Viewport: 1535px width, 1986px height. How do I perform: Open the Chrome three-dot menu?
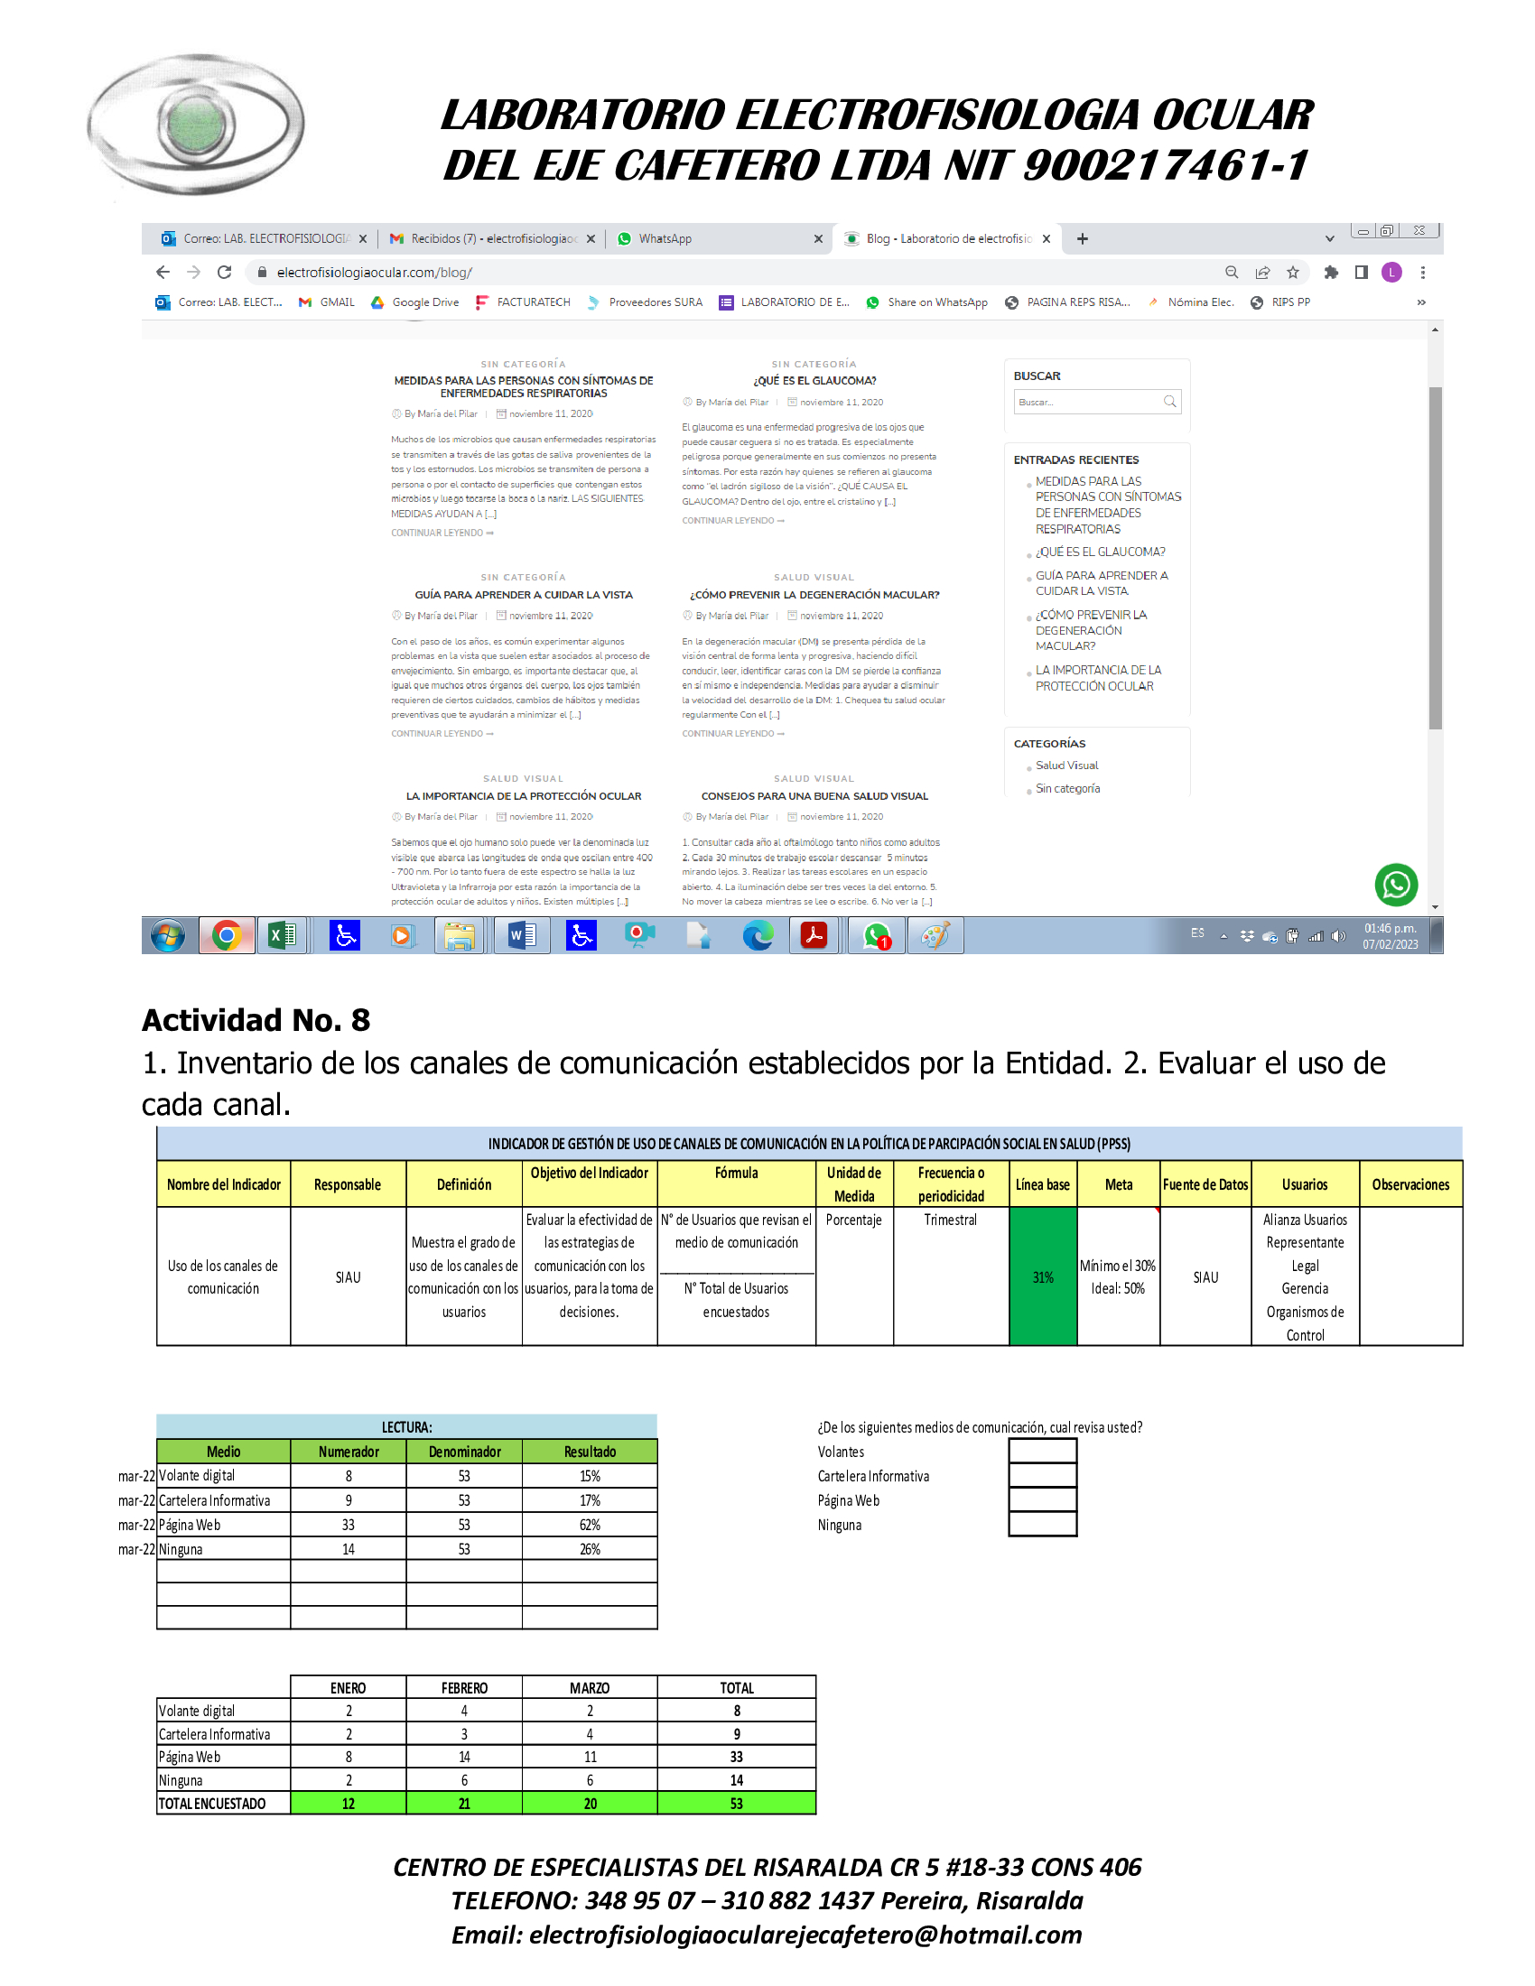coord(1423,272)
